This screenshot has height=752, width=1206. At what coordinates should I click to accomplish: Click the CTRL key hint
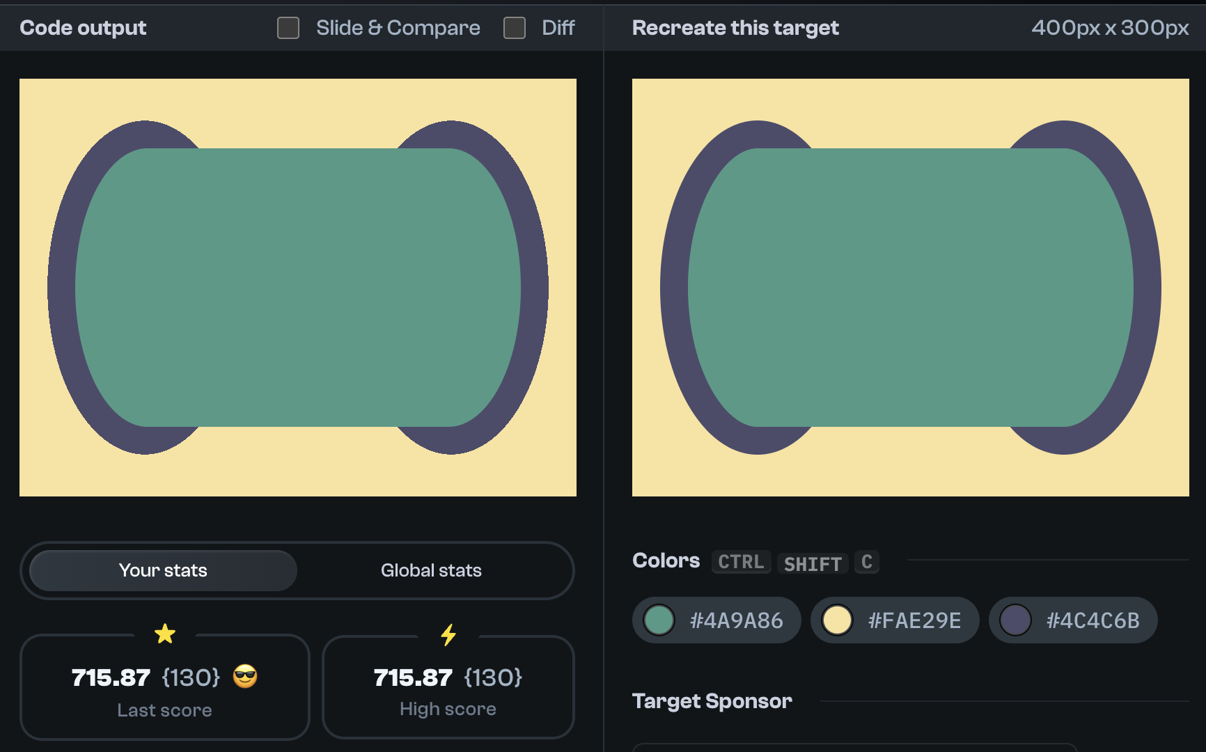tap(741, 562)
